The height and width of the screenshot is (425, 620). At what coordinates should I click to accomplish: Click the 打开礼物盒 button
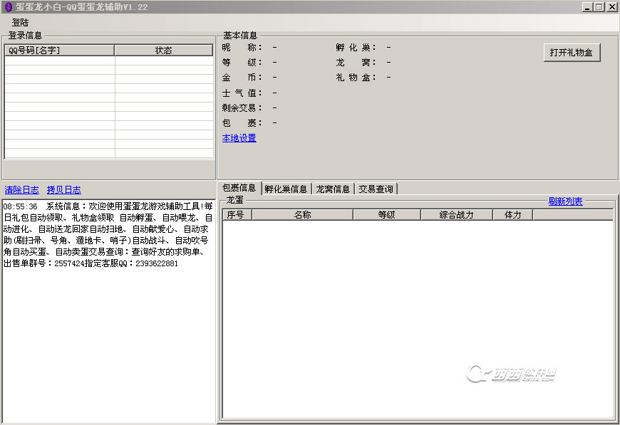coord(572,53)
